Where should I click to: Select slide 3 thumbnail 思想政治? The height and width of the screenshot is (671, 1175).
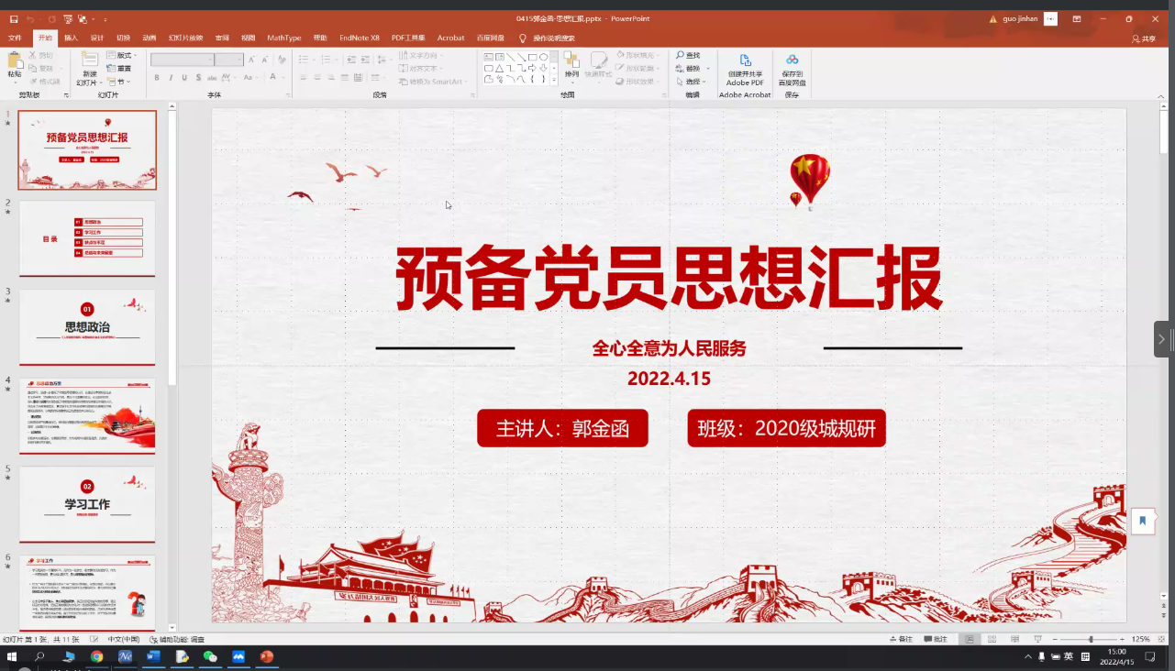pos(87,326)
